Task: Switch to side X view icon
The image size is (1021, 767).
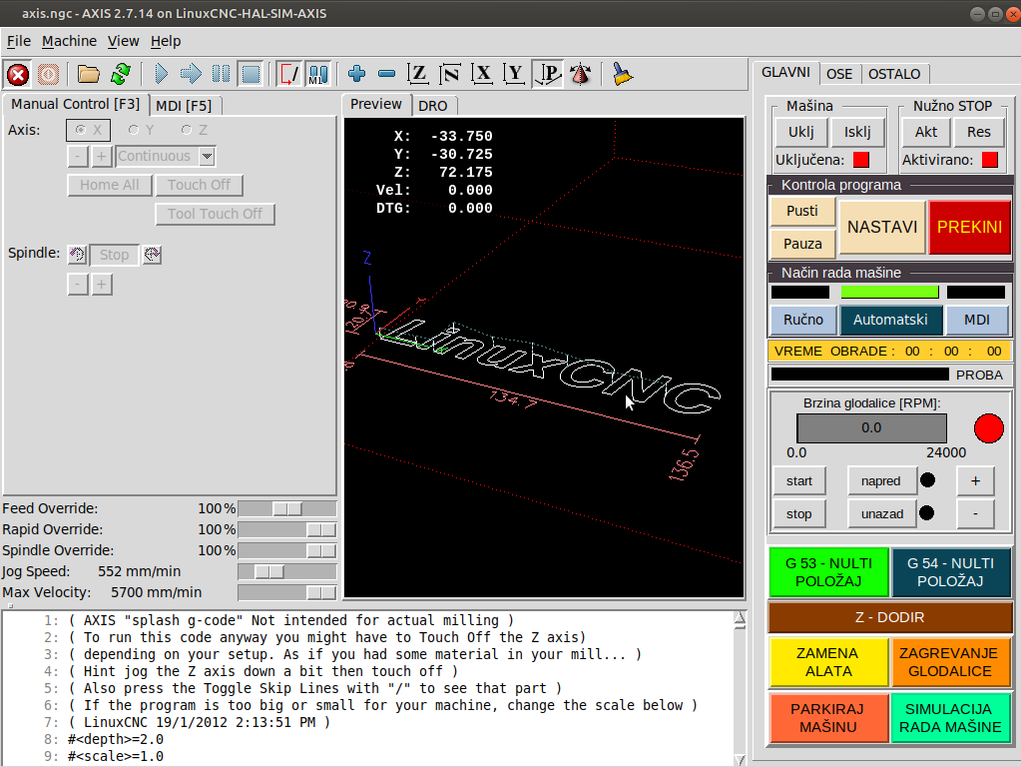Action: [482, 74]
